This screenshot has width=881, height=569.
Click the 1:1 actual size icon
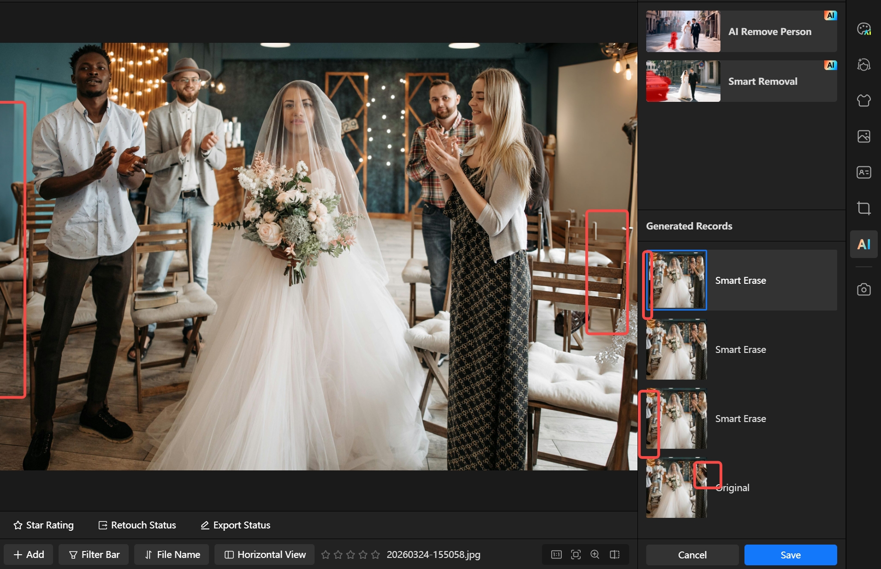point(556,554)
